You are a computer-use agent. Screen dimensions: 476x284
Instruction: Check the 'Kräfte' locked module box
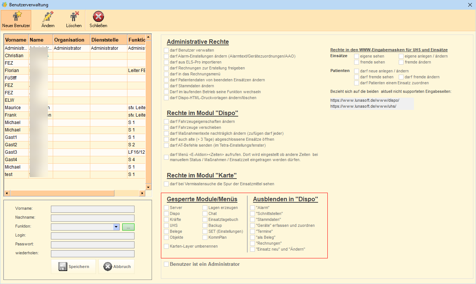point(166,219)
